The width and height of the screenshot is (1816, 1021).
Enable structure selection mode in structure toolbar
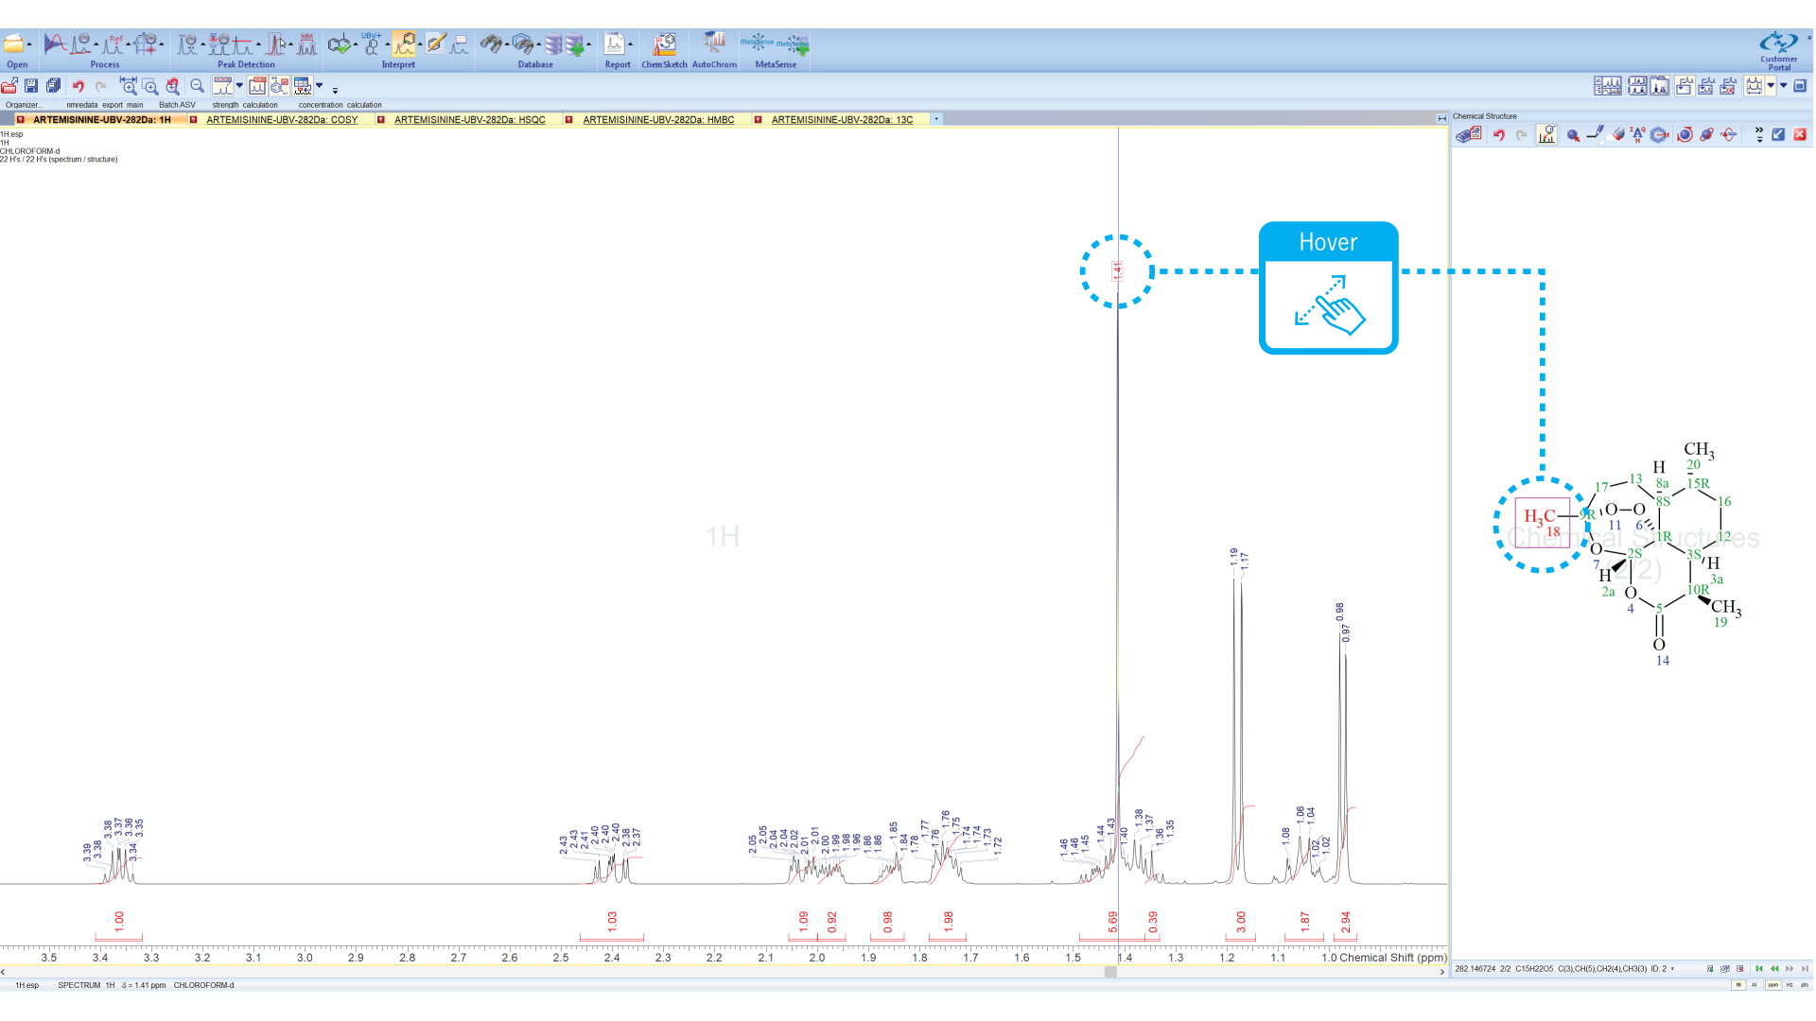point(1573,135)
